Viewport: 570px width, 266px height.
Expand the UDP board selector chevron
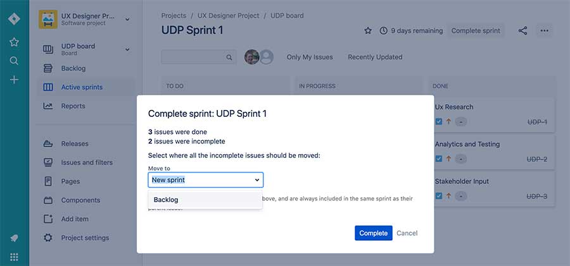click(127, 49)
